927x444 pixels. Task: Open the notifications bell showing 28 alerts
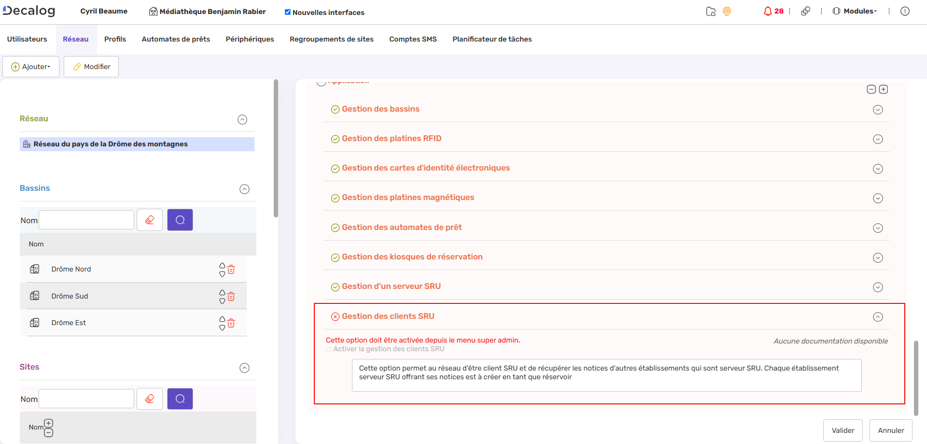(x=770, y=11)
